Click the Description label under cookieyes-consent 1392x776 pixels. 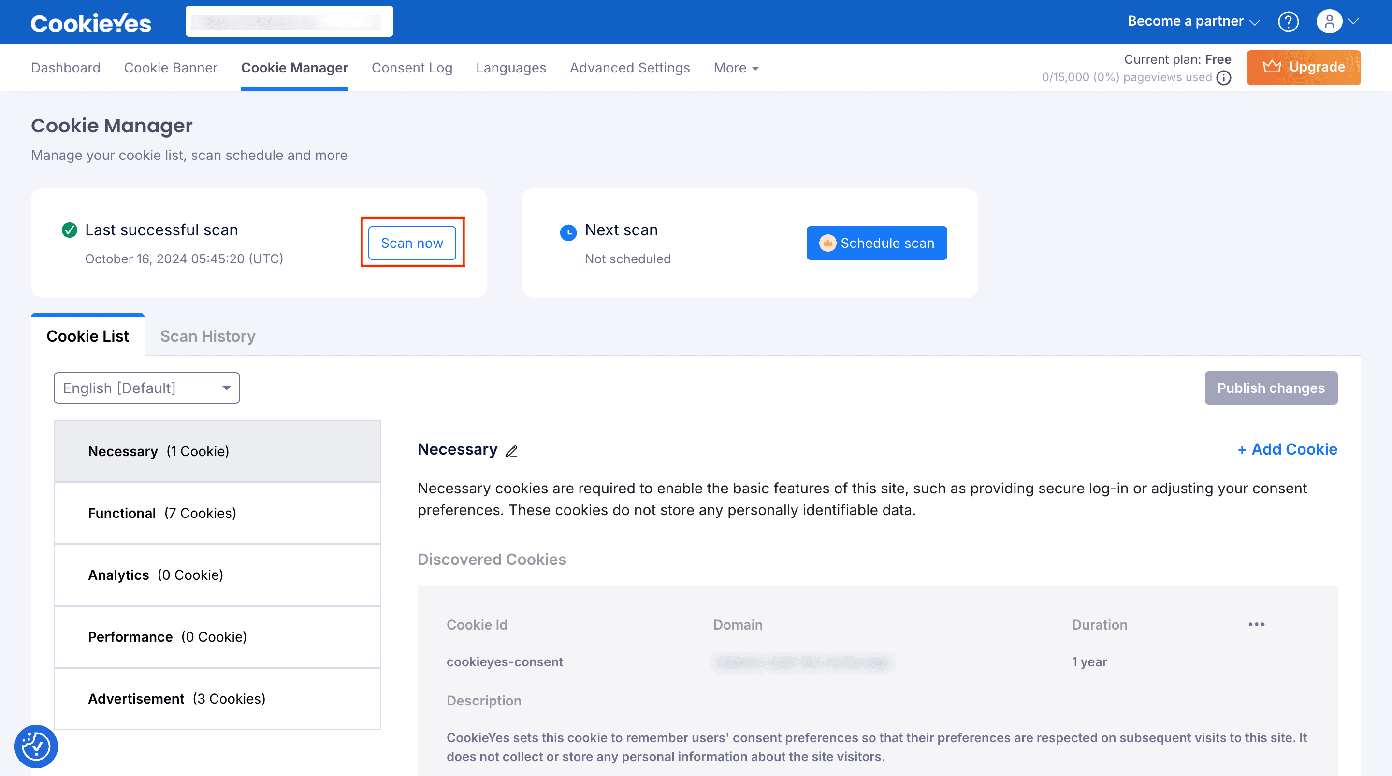[484, 701]
